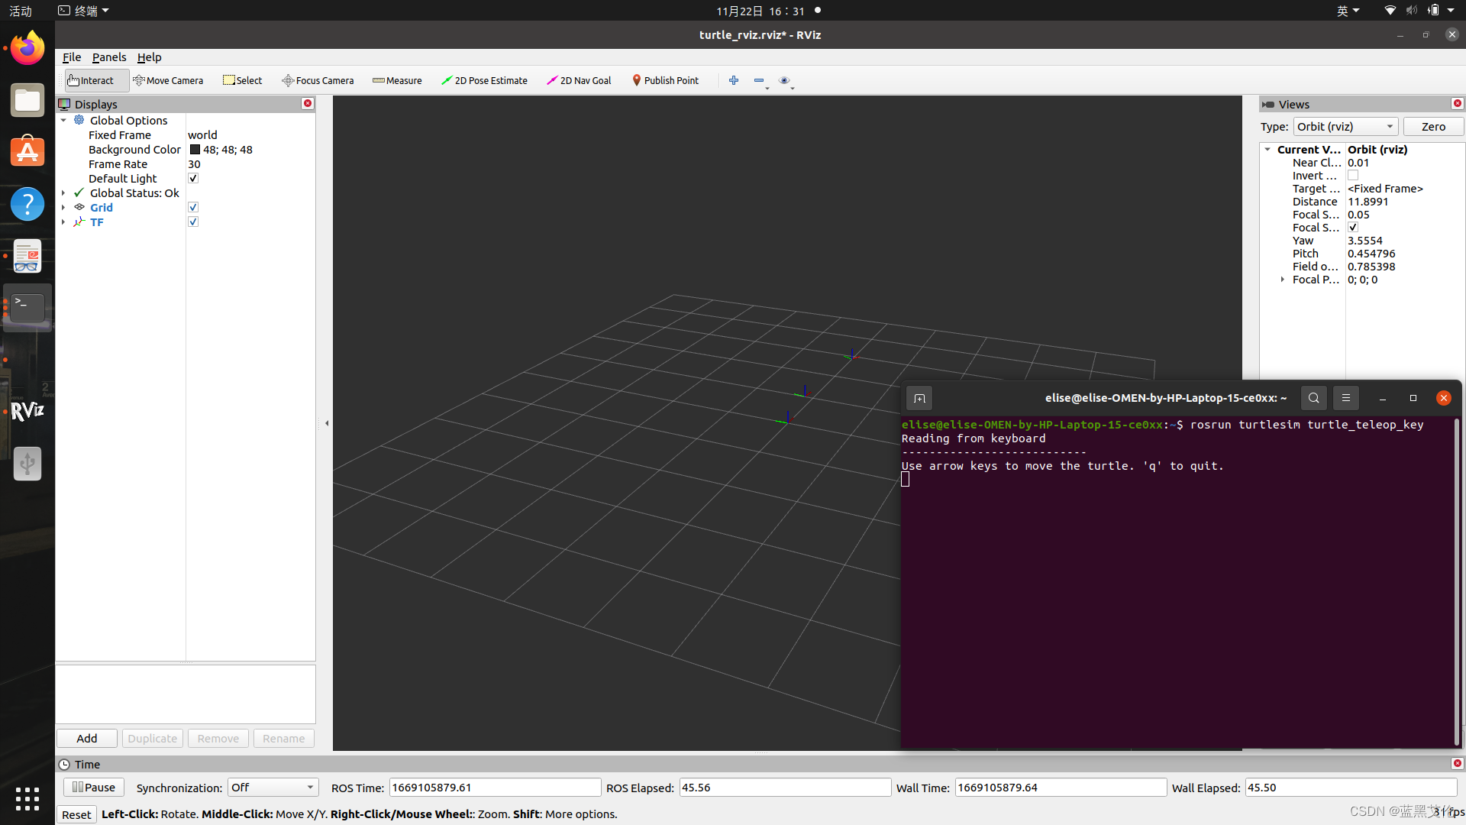Choose the Measure tool
Screen dimensions: 1466x825
click(397, 80)
